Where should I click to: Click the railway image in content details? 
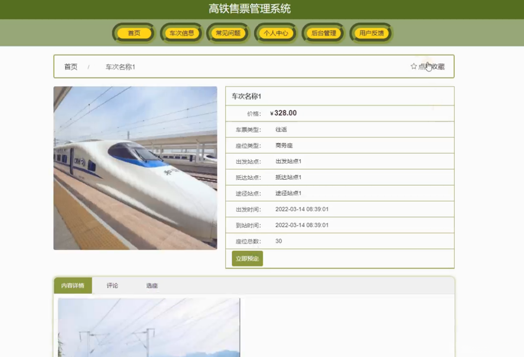tap(149, 328)
